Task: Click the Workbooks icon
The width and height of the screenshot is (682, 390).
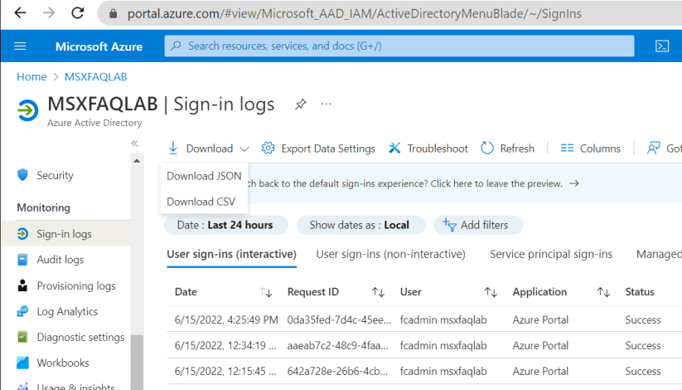Action: click(x=22, y=363)
